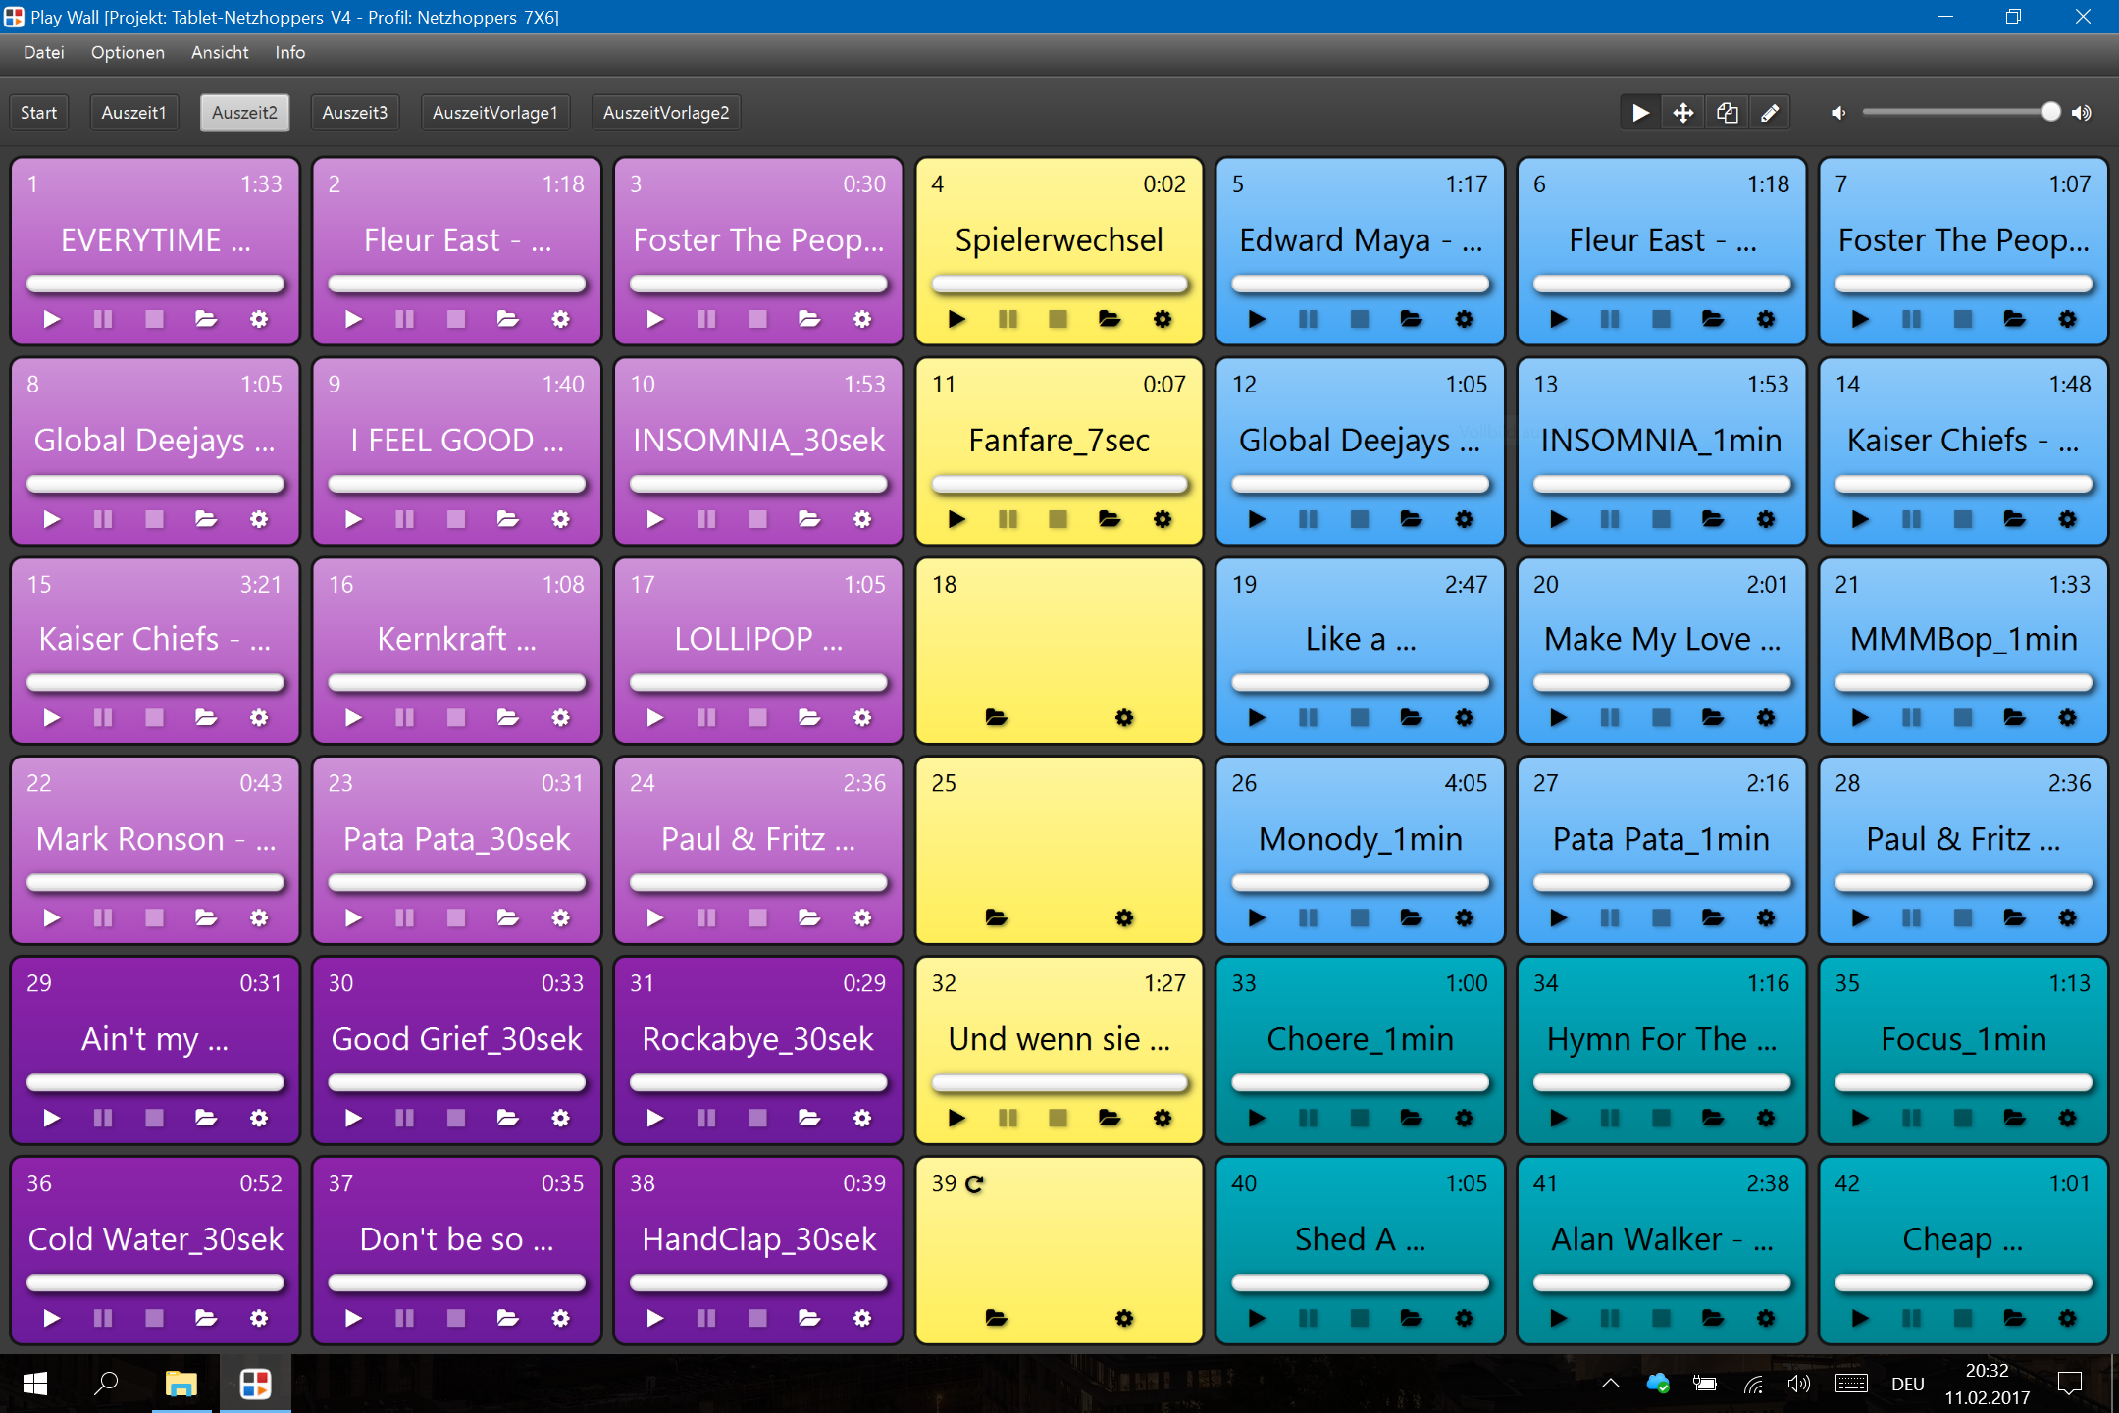This screenshot has height=1413, width=2119.
Task: Stop the Fanfare_7sec pad
Action: tap(1058, 519)
